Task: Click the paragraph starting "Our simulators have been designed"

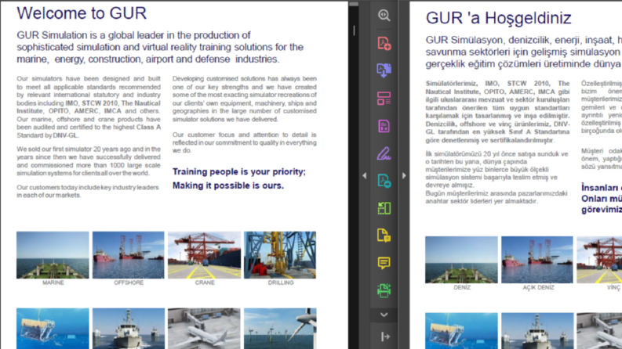Action: (x=89, y=107)
